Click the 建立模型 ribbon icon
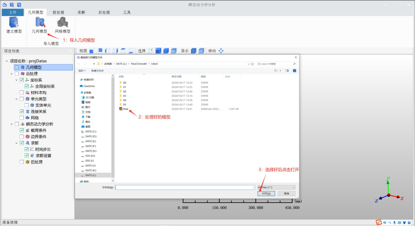Screen dimensions: 415x226 tap(14, 22)
